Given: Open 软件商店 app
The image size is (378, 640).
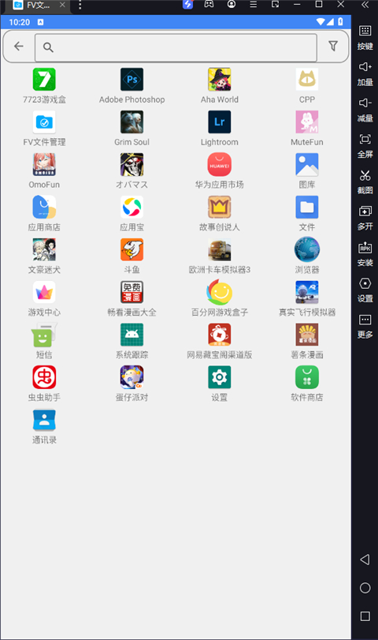Looking at the screenshot, I should coord(306,376).
